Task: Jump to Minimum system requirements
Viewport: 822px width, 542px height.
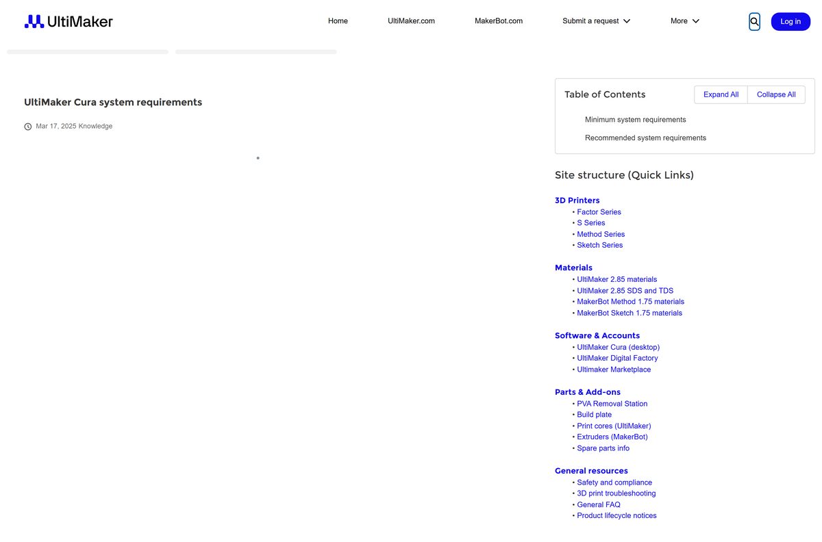Action: click(x=635, y=120)
